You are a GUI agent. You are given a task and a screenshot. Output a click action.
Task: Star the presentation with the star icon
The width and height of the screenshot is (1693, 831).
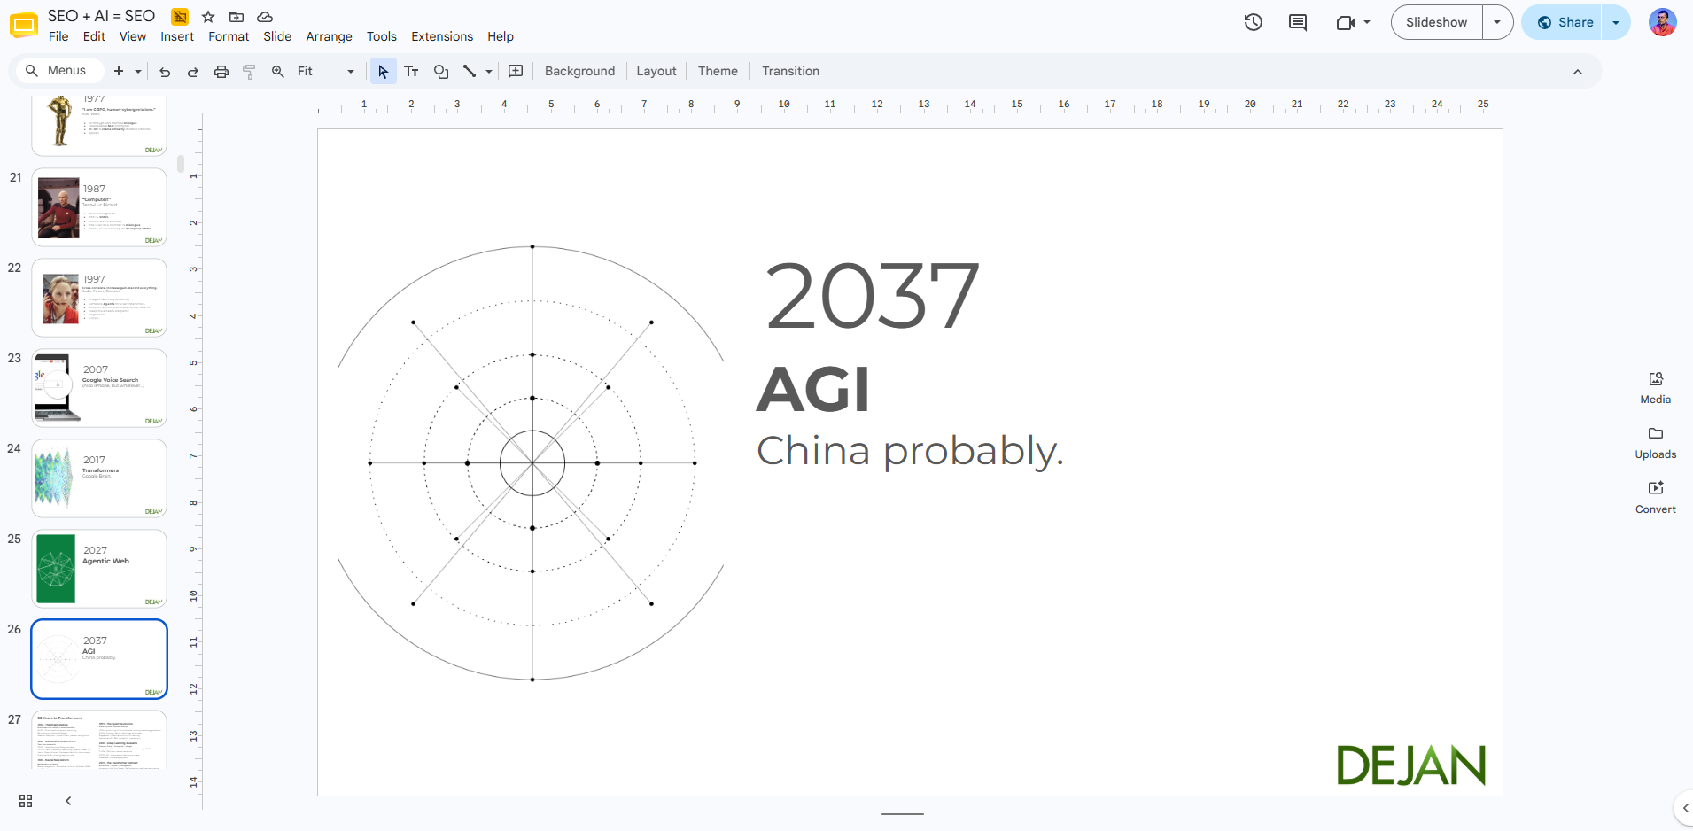coord(208,17)
